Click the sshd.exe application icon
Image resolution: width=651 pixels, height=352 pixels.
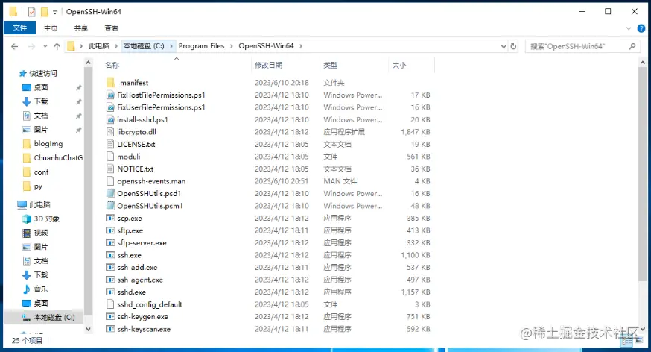[110, 292]
